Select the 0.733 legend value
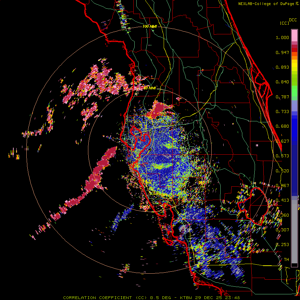Image resolution: width=300 pixels, height=300 pixels. [x=282, y=112]
